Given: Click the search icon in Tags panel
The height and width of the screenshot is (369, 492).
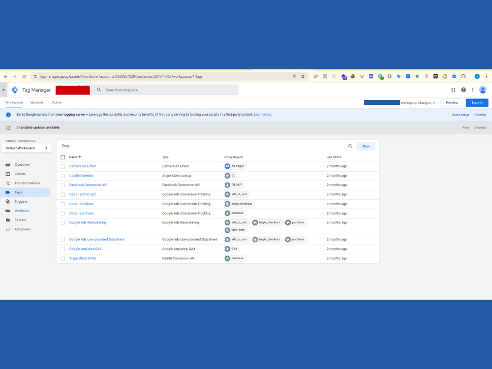Looking at the screenshot, I should 350,146.
